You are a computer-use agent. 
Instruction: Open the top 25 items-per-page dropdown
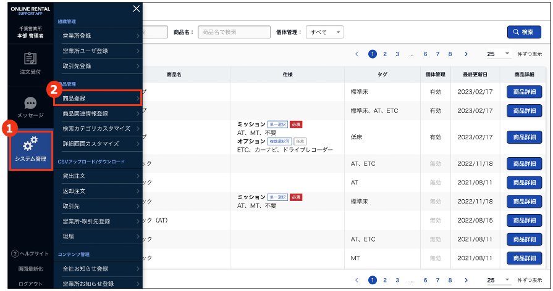499,54
